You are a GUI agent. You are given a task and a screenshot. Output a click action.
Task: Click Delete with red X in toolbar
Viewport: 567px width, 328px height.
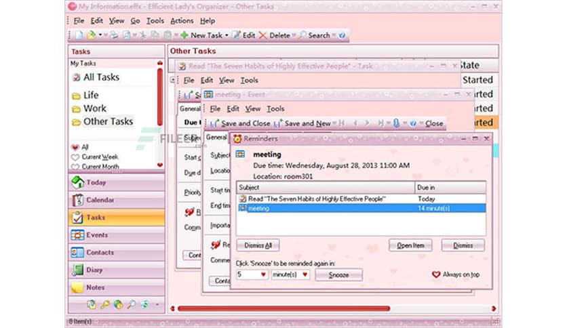point(275,35)
